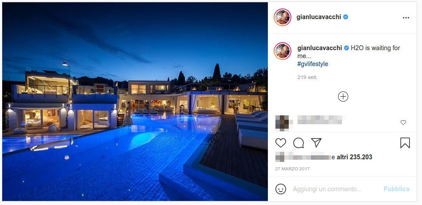View likes list altri 235.203
This screenshot has width=422, height=205.
coord(354,157)
